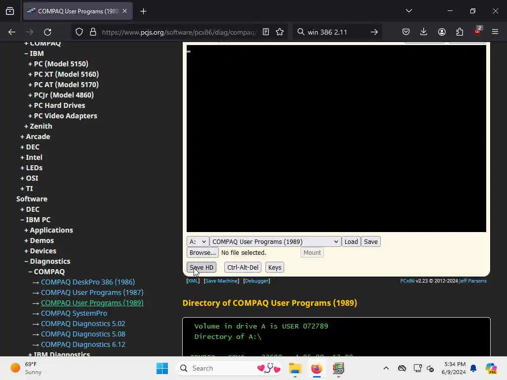
Task: Expand the LEDs section
Action: (31, 168)
